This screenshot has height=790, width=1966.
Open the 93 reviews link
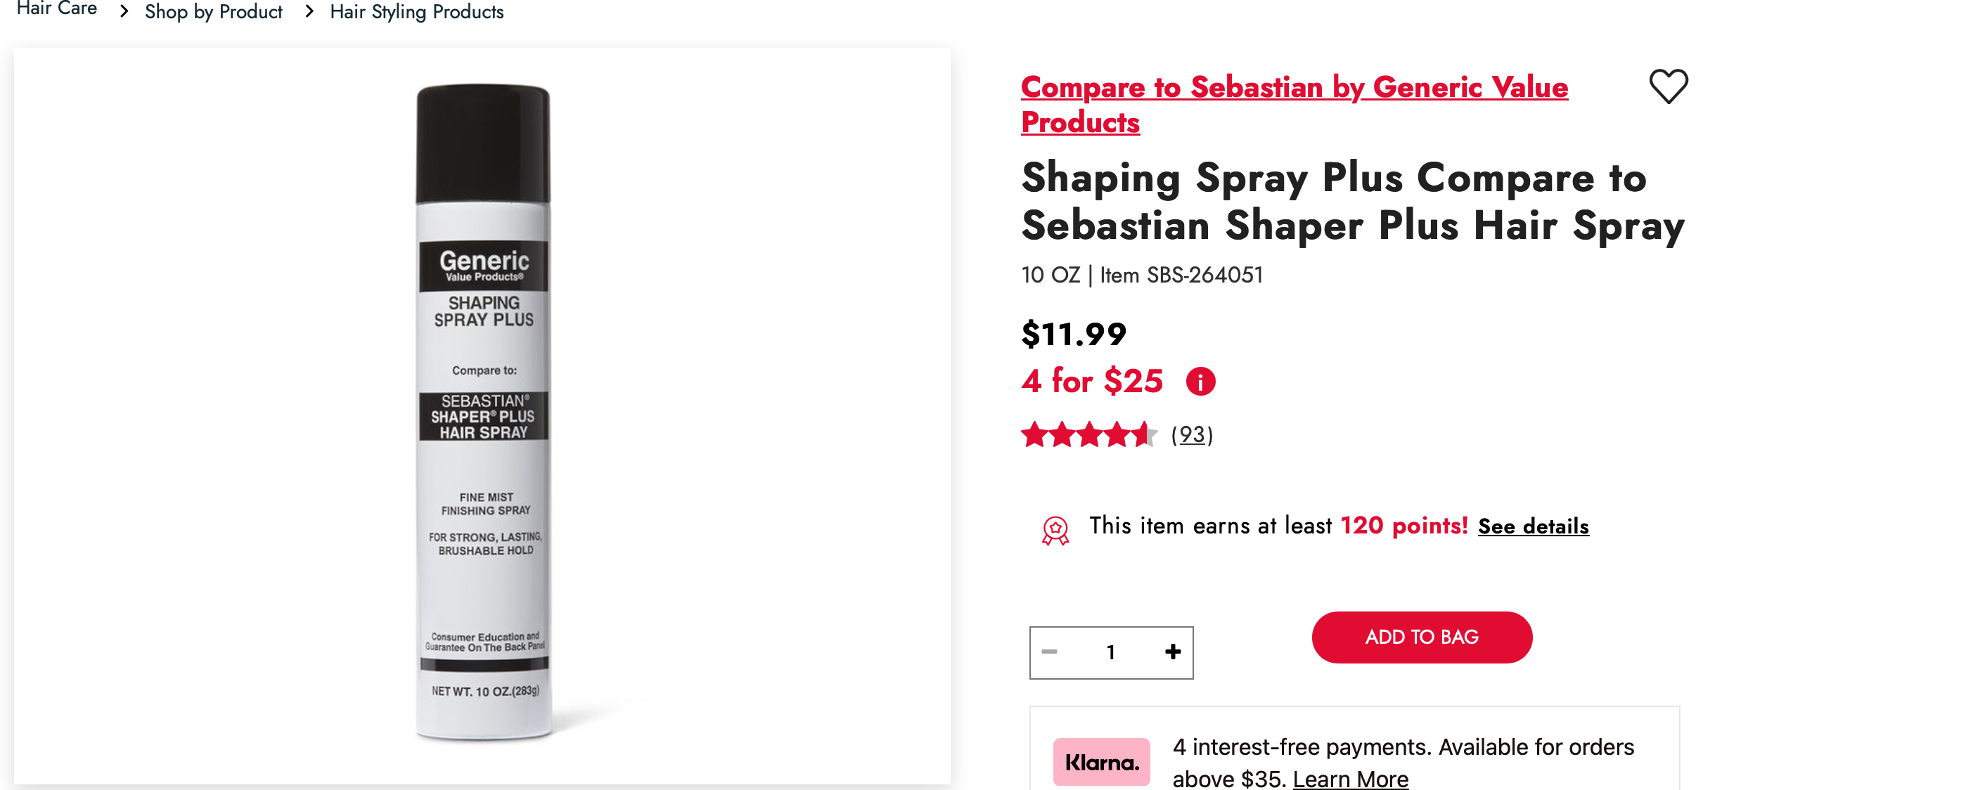tap(1191, 434)
